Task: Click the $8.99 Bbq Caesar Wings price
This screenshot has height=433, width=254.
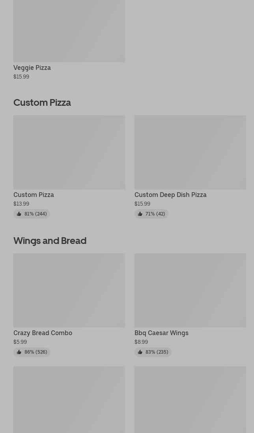Action: [141, 342]
